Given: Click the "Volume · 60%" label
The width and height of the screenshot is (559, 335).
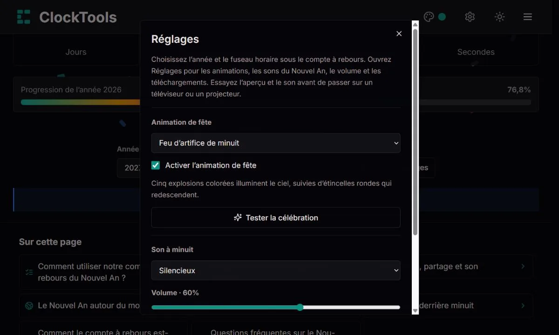Looking at the screenshot, I should point(175,293).
